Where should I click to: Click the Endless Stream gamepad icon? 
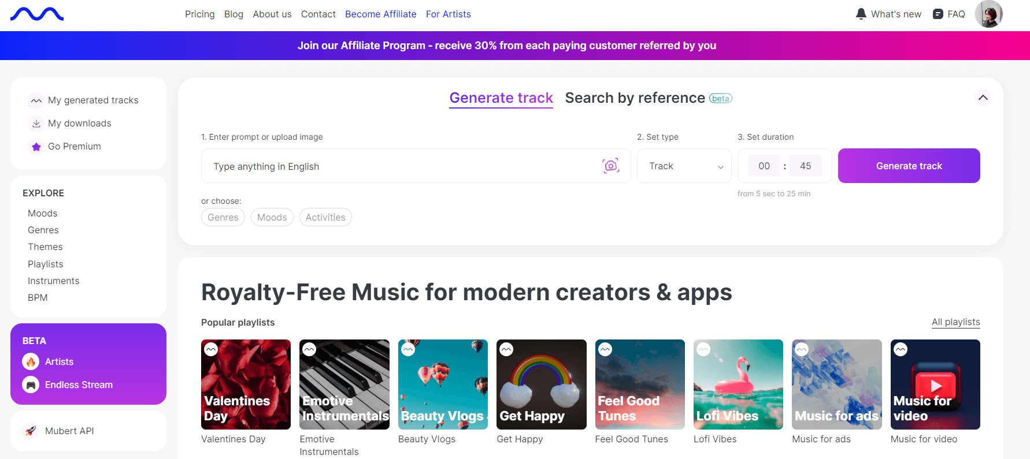(x=31, y=385)
